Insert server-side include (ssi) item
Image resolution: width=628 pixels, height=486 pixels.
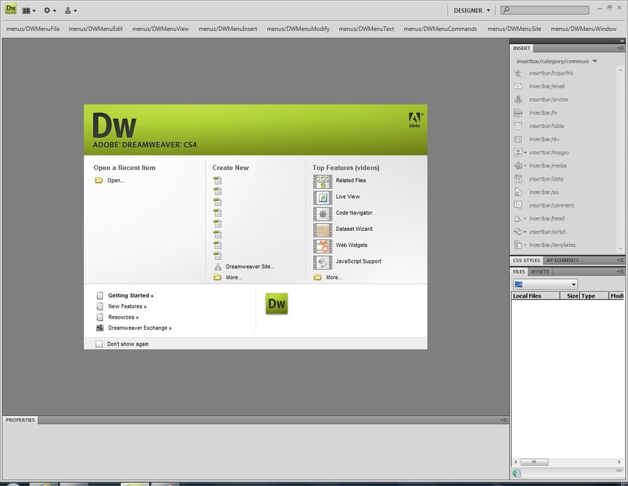click(x=536, y=192)
